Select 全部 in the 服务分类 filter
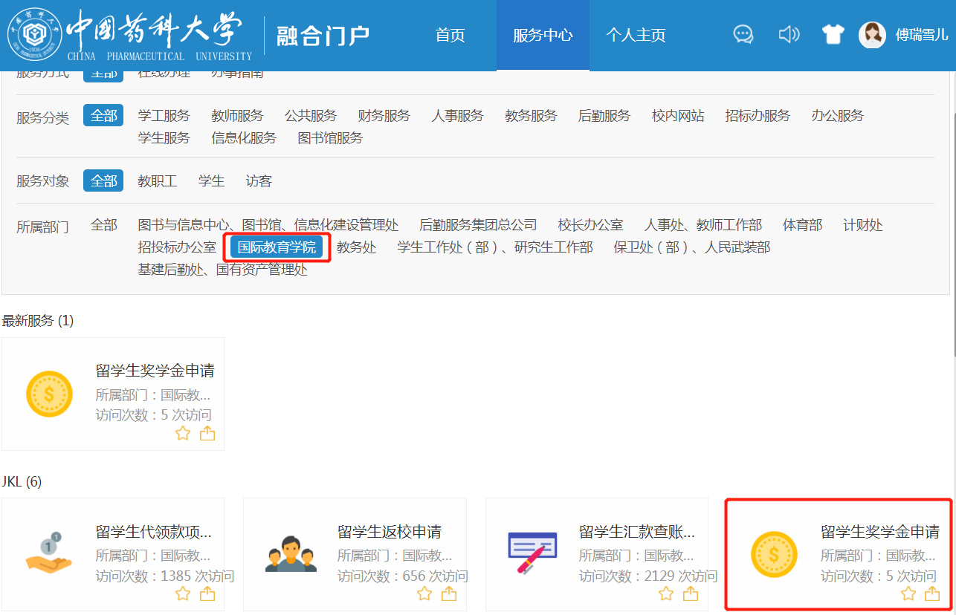 click(x=103, y=116)
